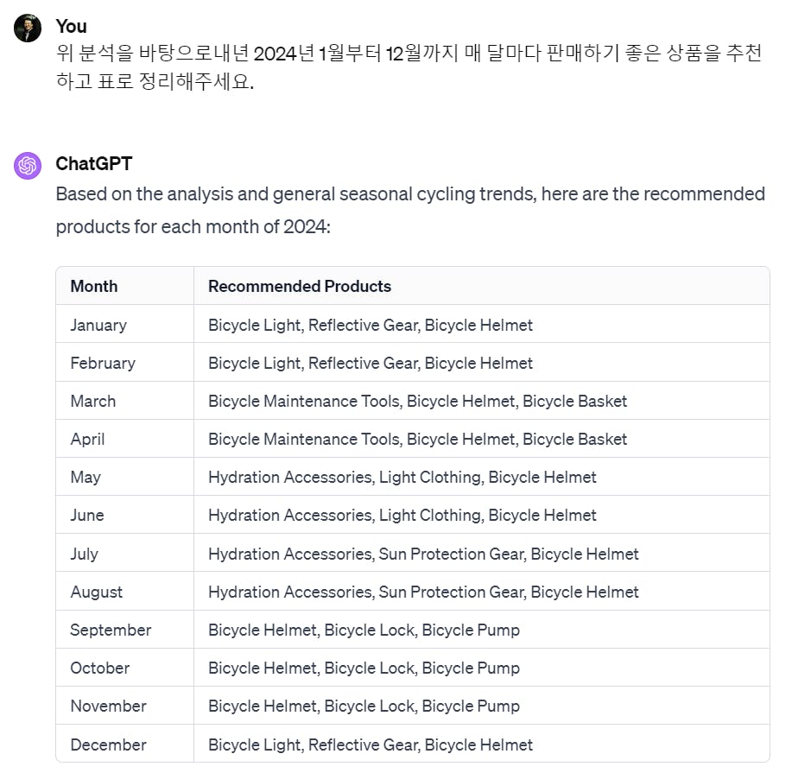This screenshot has height=773, width=792.
Task: Click the "Based on the analysis" intro paragraph
Action: (x=409, y=210)
